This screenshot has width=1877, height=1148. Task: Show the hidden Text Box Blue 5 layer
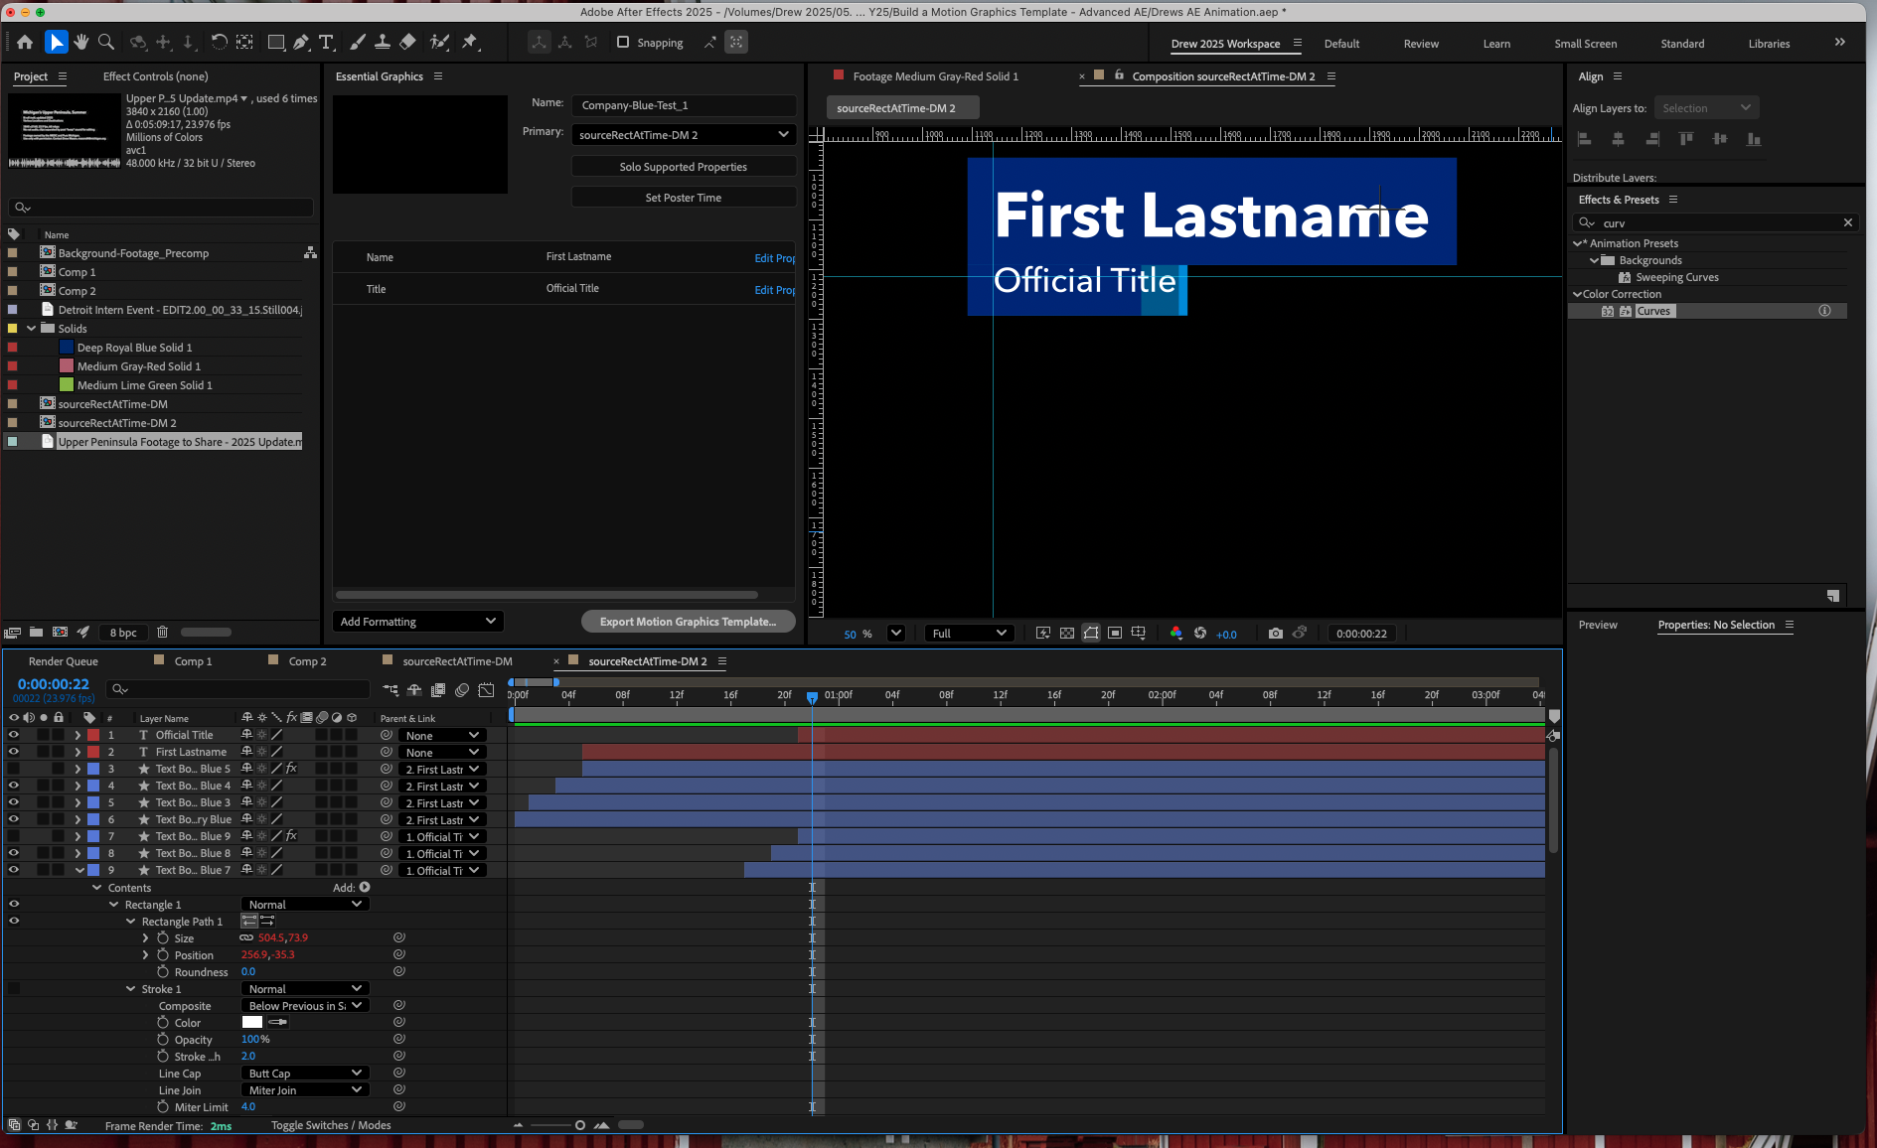click(14, 769)
